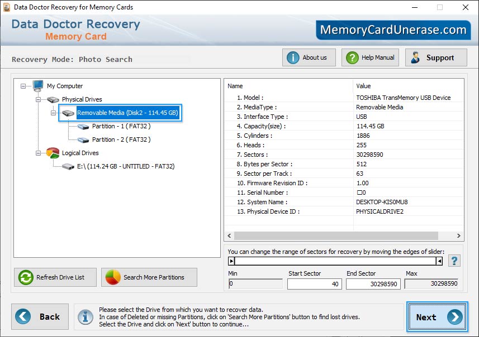Viewport: 479px width, 337px height.
Task: Collapse the Physical Drives node
Action: 38,99
